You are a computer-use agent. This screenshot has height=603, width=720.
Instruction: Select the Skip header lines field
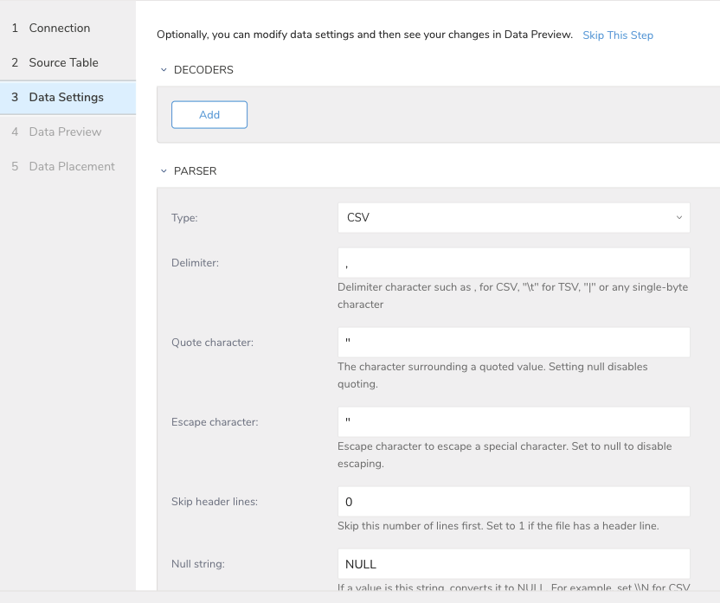[x=513, y=502]
